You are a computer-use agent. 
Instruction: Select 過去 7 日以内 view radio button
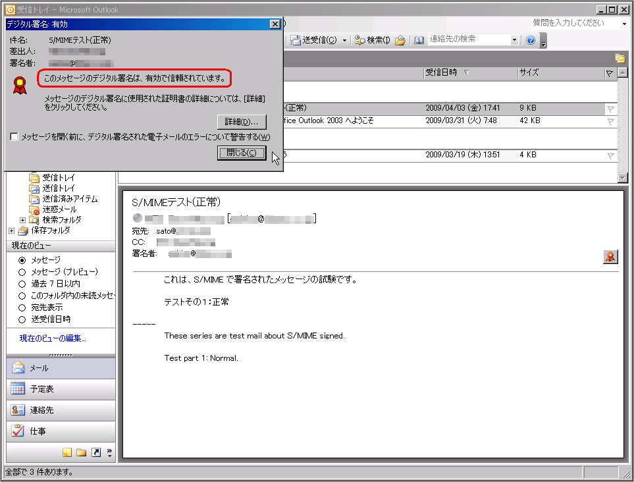point(22,284)
